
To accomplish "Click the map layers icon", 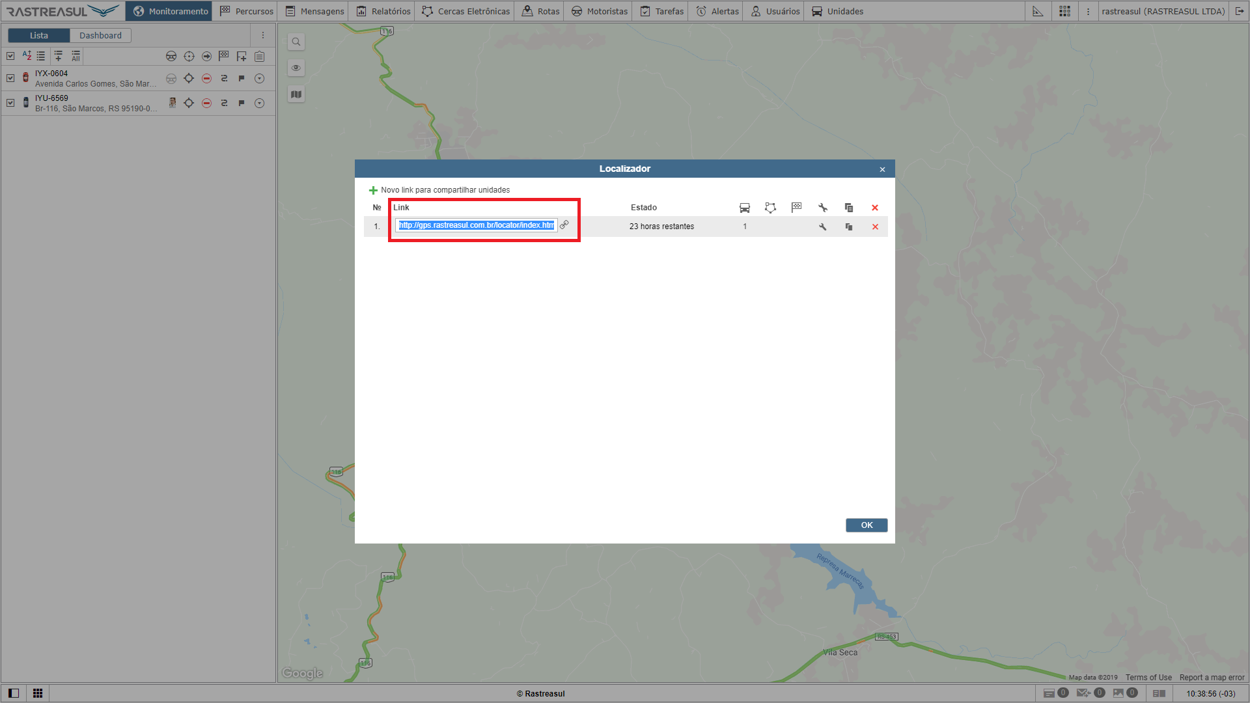I will 296,94.
